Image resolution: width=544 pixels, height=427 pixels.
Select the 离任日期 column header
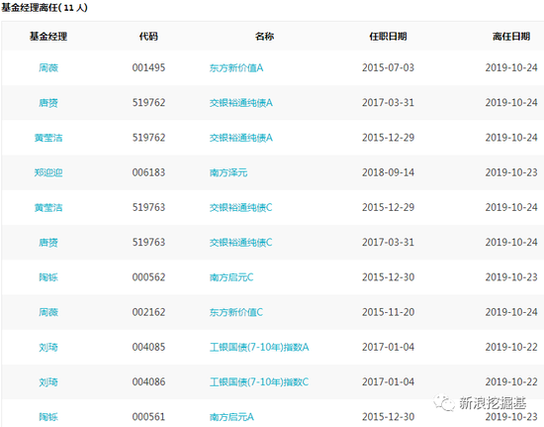511,36
